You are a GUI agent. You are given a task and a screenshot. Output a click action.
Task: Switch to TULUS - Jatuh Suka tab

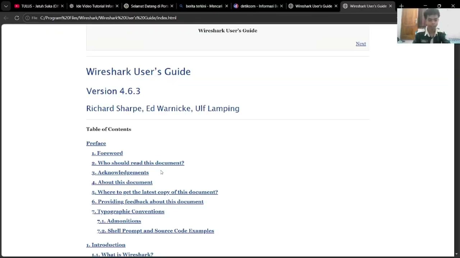[x=38, y=6]
